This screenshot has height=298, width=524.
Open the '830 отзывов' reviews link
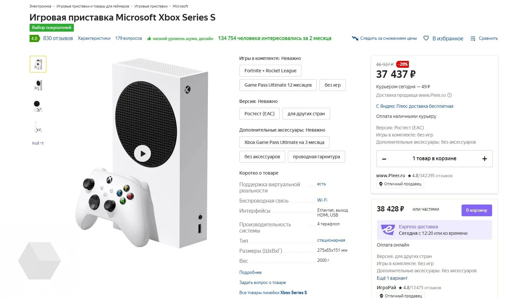58,38
